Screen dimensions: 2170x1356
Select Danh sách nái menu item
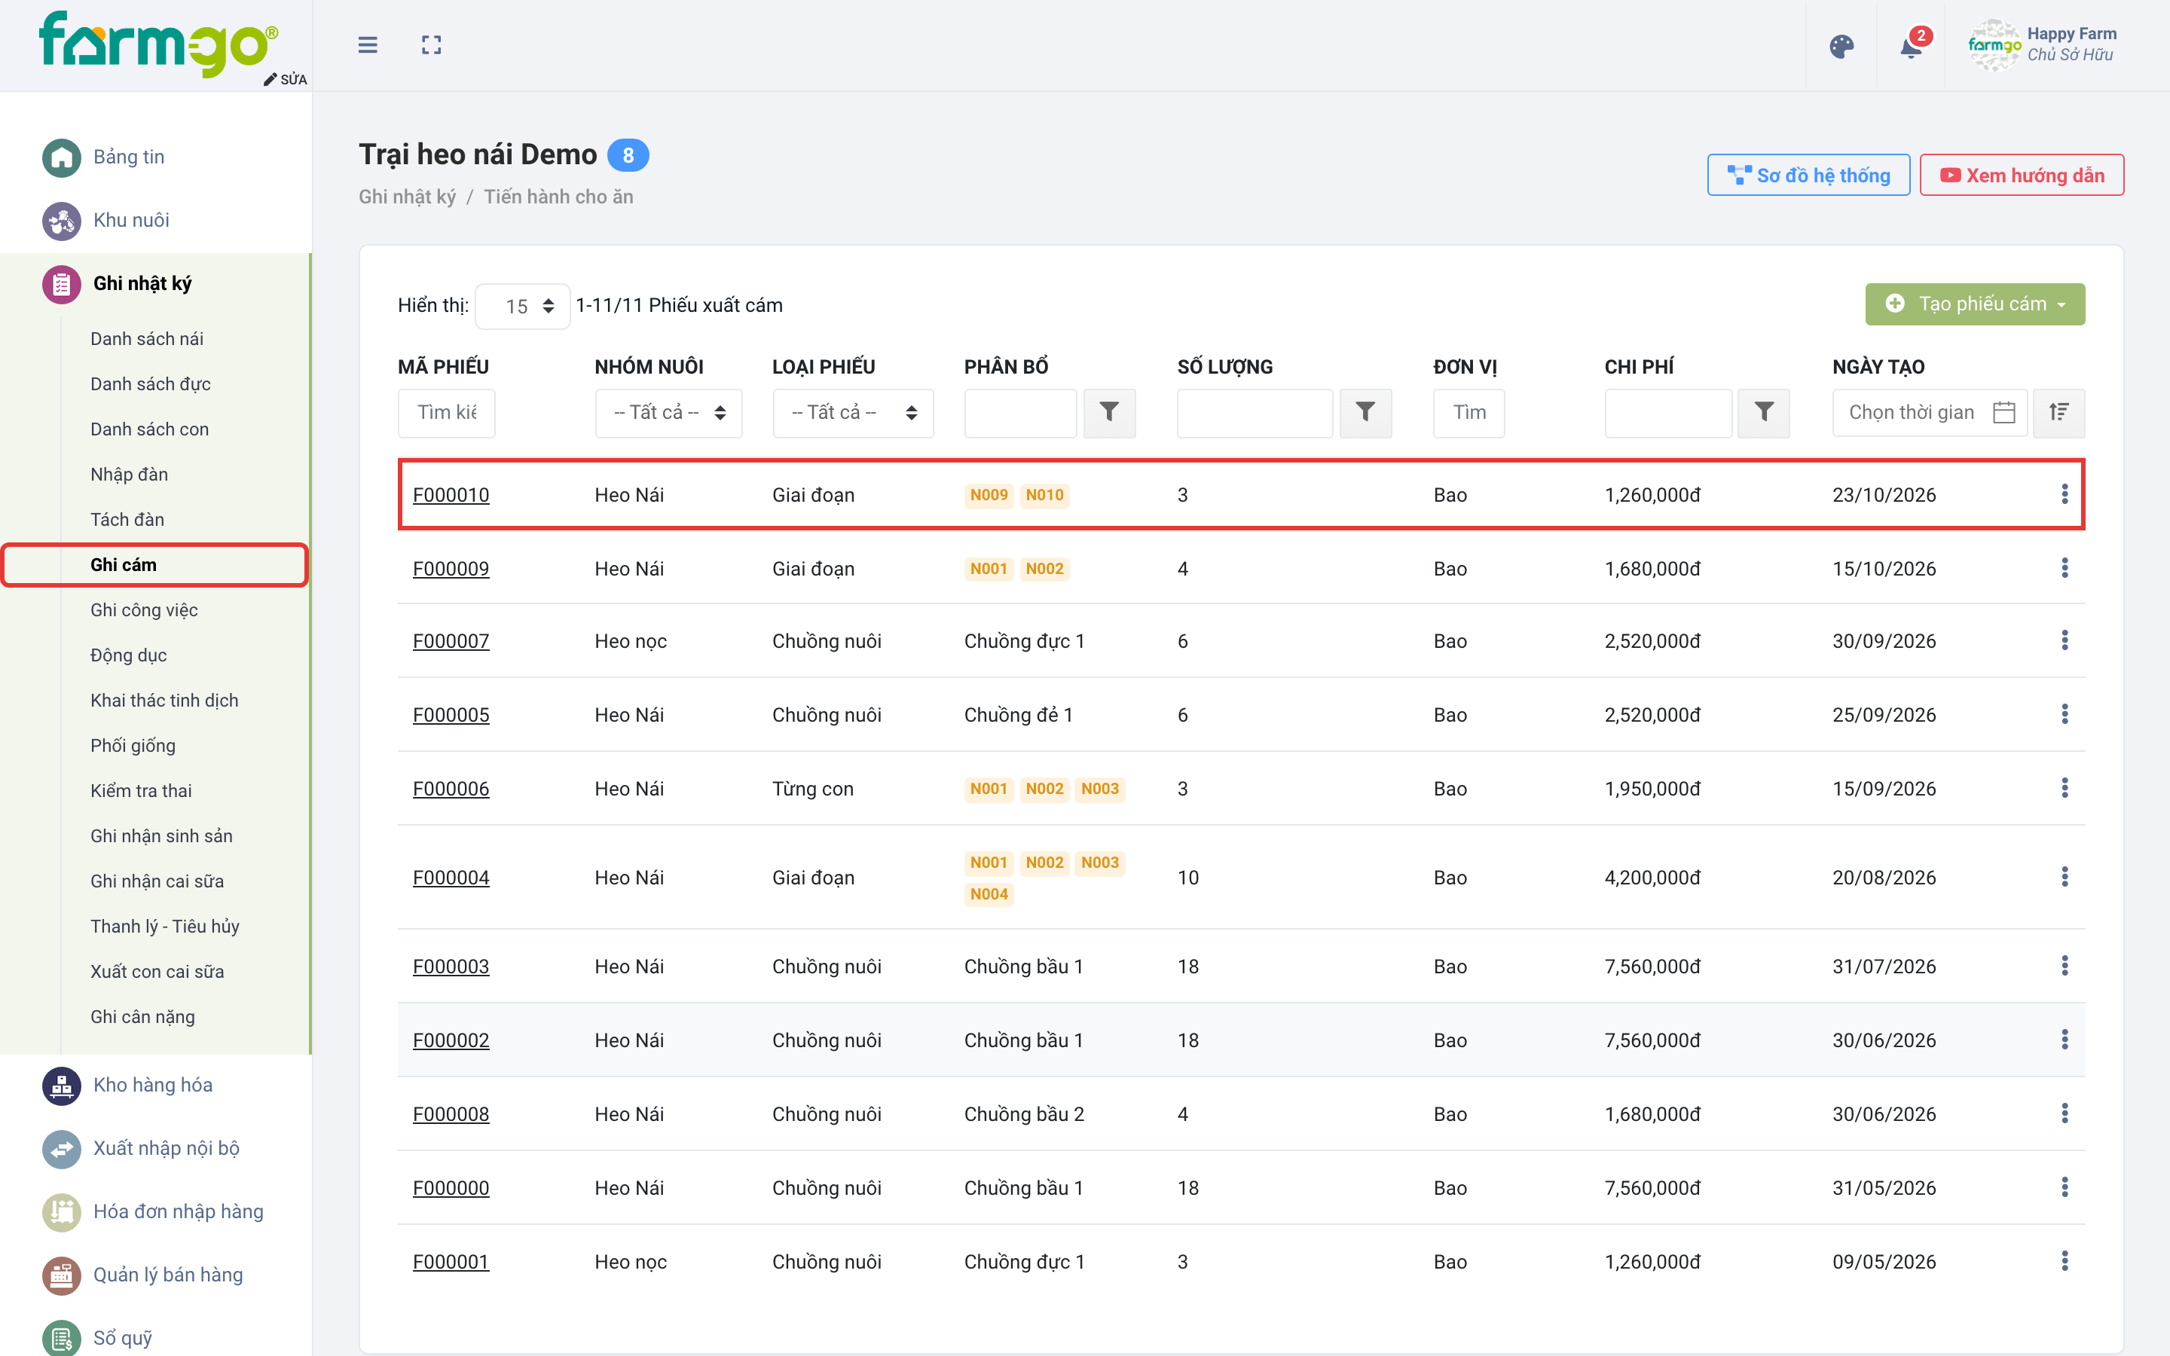tap(147, 339)
